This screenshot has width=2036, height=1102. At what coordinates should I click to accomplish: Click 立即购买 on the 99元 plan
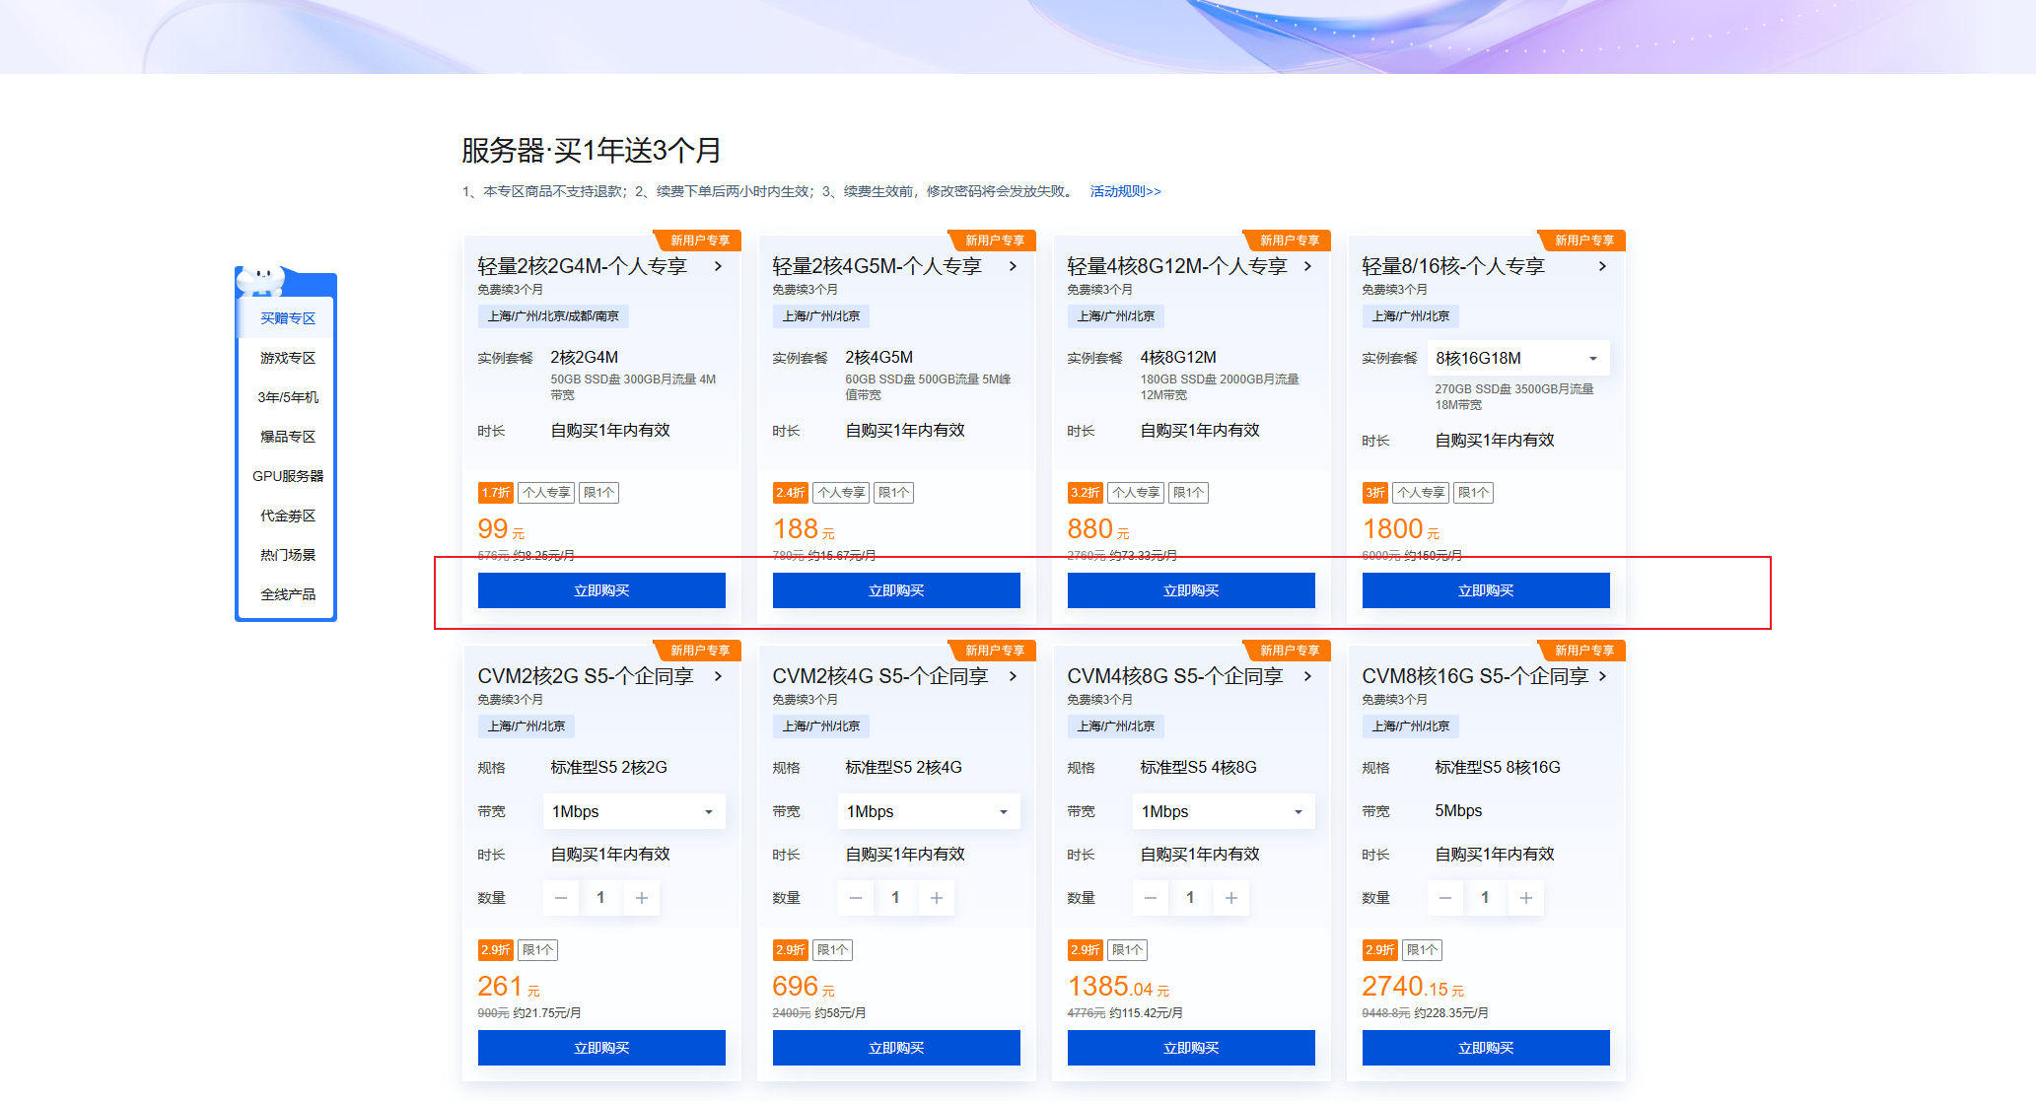tap(601, 589)
